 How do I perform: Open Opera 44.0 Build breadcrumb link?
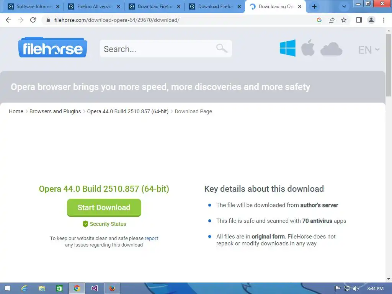128,111
